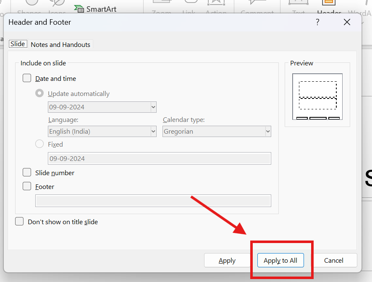Select the Update automatically radio button
Screen dimensions: 372x282
pyautogui.click(x=39, y=93)
